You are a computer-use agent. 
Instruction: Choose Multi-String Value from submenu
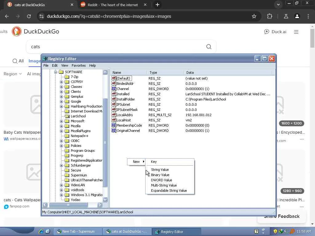170,185
